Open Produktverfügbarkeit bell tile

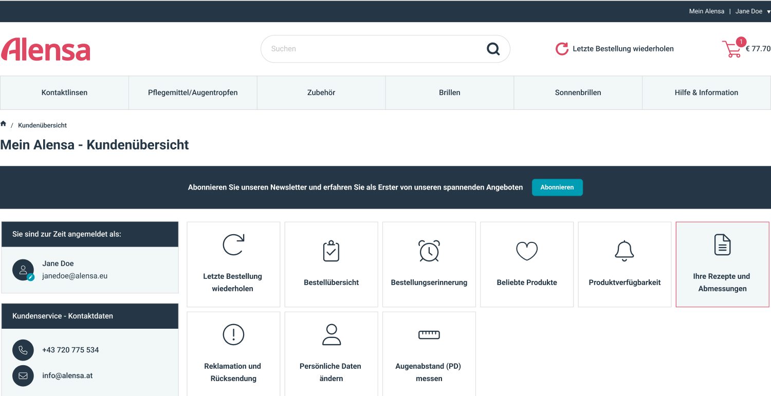(625, 265)
